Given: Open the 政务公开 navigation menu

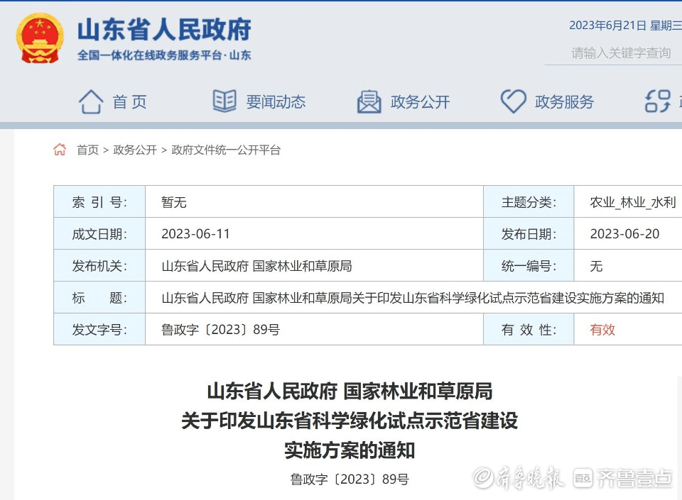Looking at the screenshot, I should tap(420, 102).
